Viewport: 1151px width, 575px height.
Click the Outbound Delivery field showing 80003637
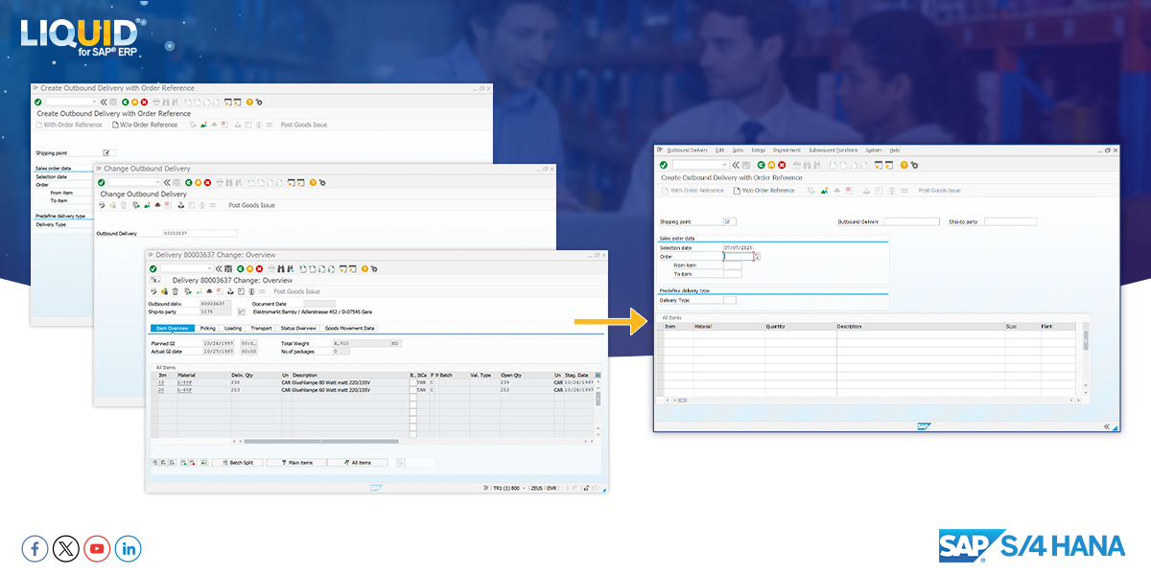pyautogui.click(x=199, y=233)
